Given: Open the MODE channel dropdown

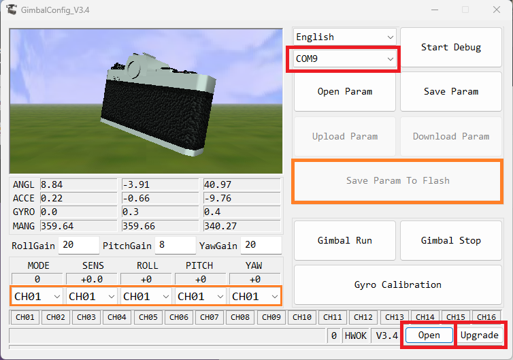Looking at the screenshot, I should (x=37, y=297).
